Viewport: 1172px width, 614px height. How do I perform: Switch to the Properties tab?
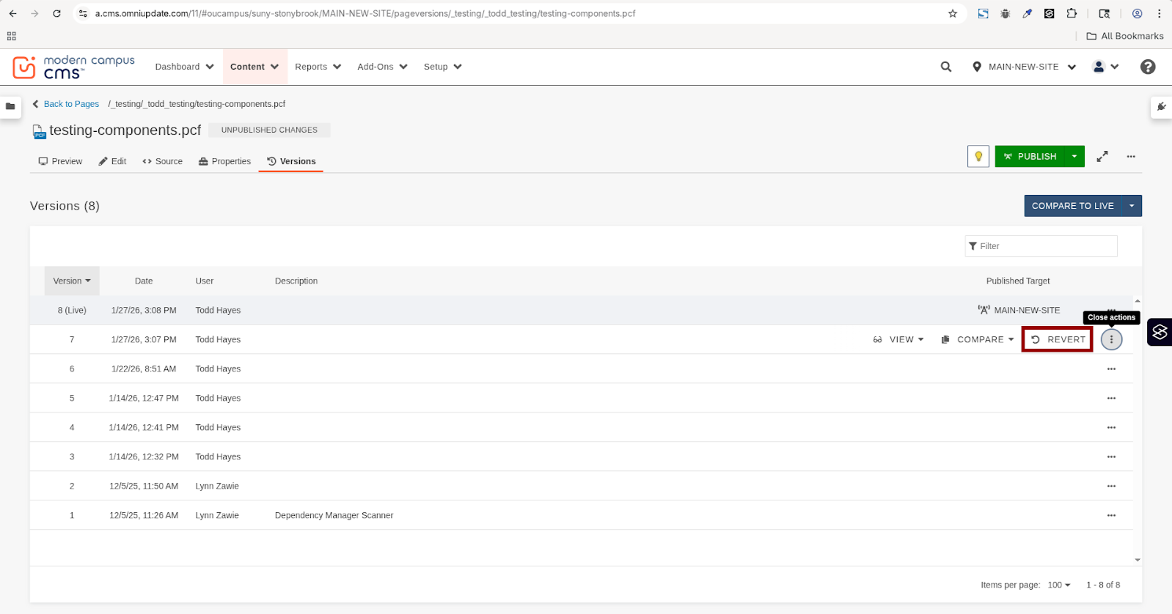(x=224, y=161)
